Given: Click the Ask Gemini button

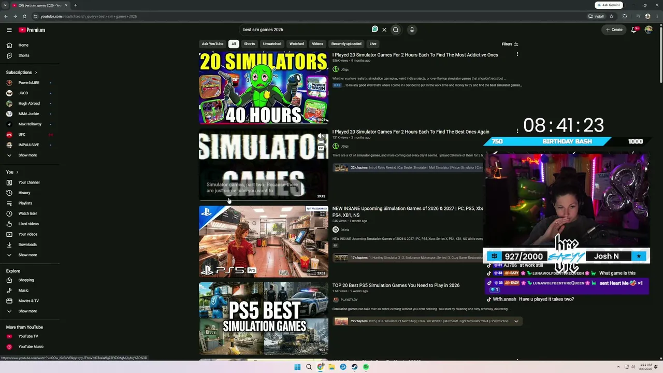Looking at the screenshot, I should pos(609,5).
